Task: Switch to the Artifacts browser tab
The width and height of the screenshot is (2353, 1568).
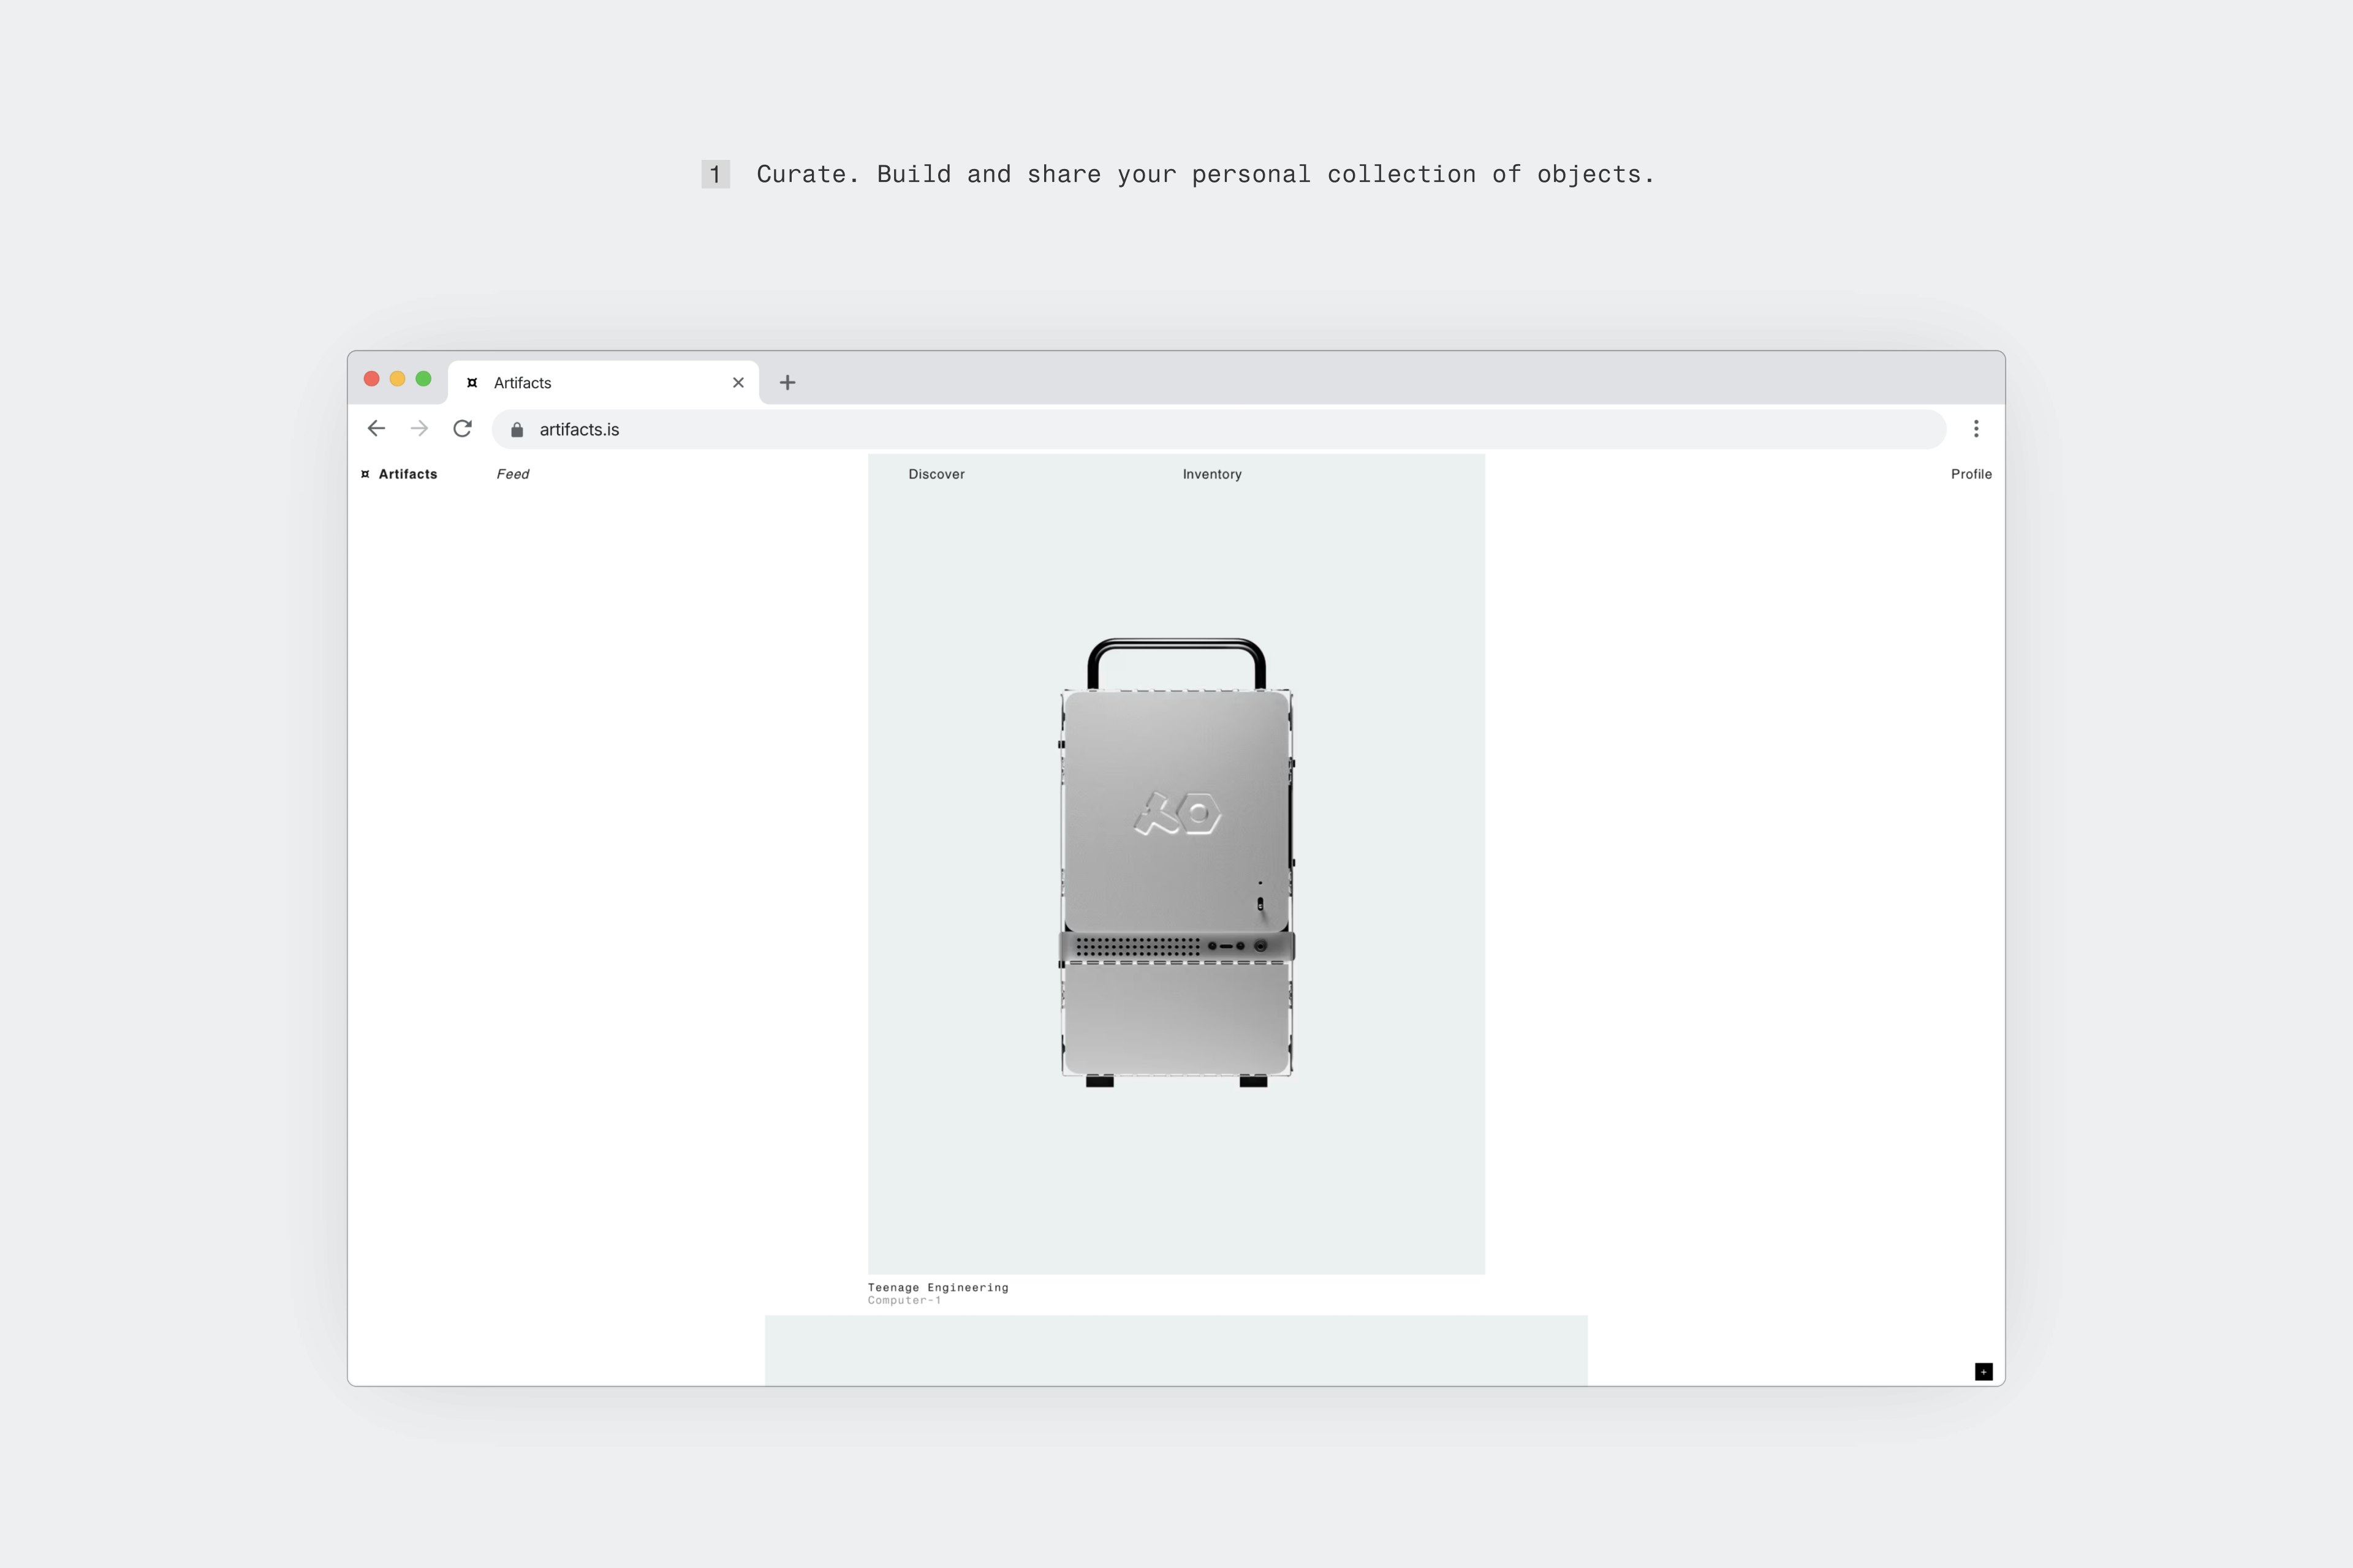Action: (560, 382)
